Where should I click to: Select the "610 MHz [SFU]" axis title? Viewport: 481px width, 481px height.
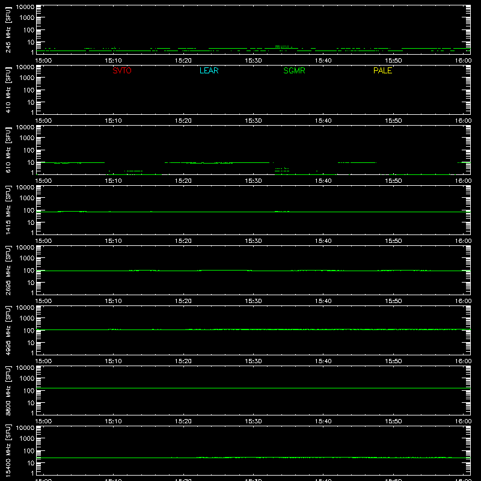click(x=8, y=150)
